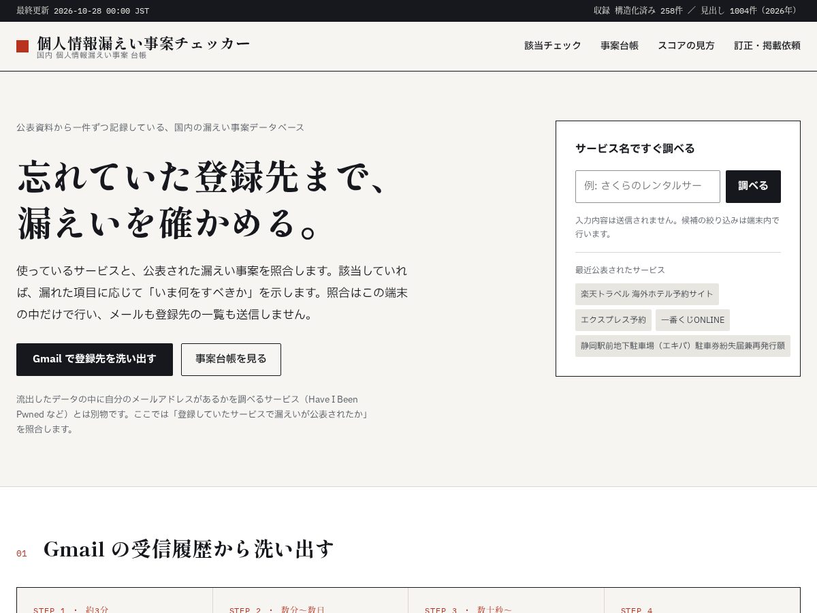Select 楽天トラベル 海外ホテル予約サイト chip
Image resolution: width=817 pixels, height=613 pixels.
[x=647, y=294]
